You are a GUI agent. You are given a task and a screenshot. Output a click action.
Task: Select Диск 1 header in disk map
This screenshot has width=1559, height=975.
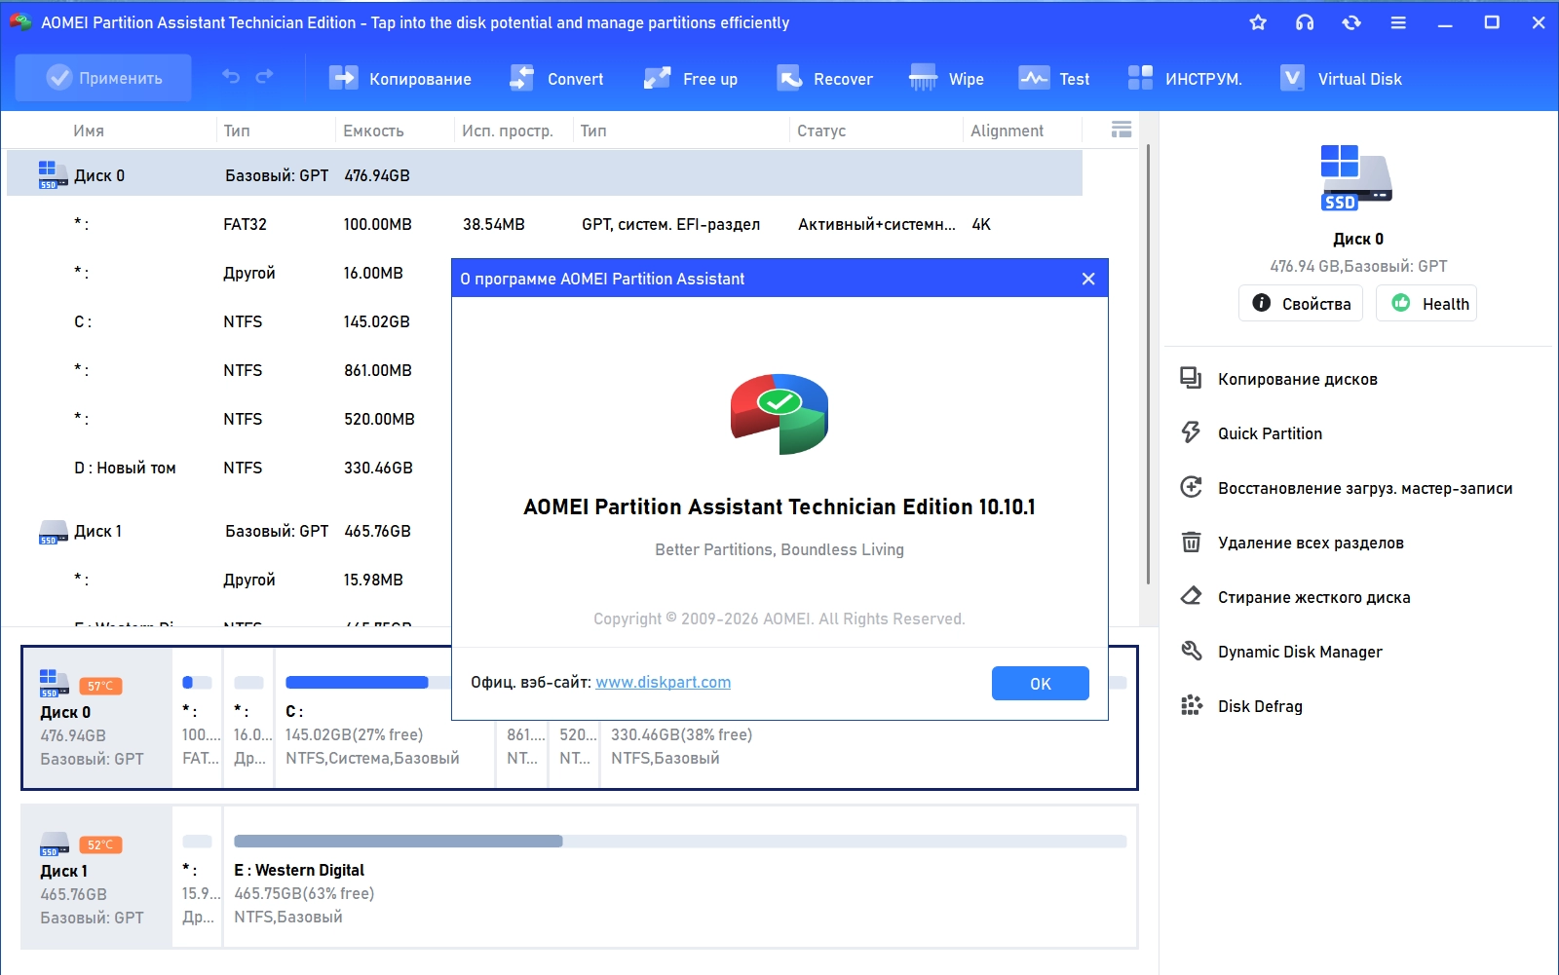point(97,877)
